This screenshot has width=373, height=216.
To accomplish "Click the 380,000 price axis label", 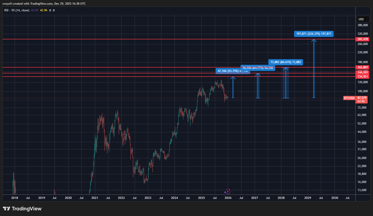I will click(x=362, y=25).
